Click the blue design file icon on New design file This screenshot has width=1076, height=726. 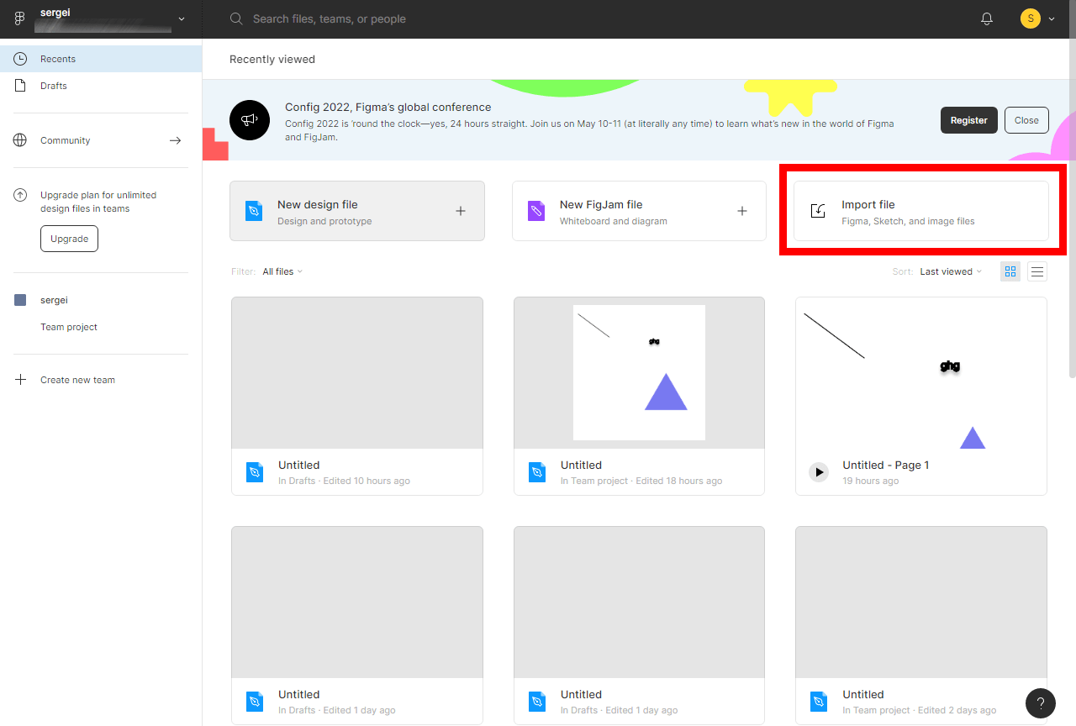tap(254, 211)
